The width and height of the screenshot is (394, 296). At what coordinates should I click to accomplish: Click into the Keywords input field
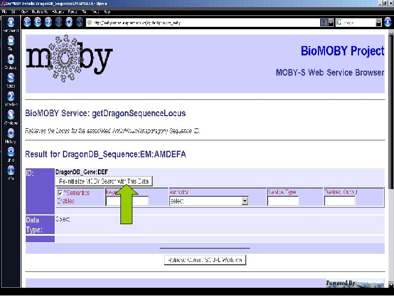128,201
